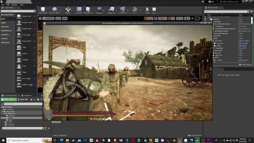
Task: Open the Modes toolbar icon
Action: tap(68, 10)
